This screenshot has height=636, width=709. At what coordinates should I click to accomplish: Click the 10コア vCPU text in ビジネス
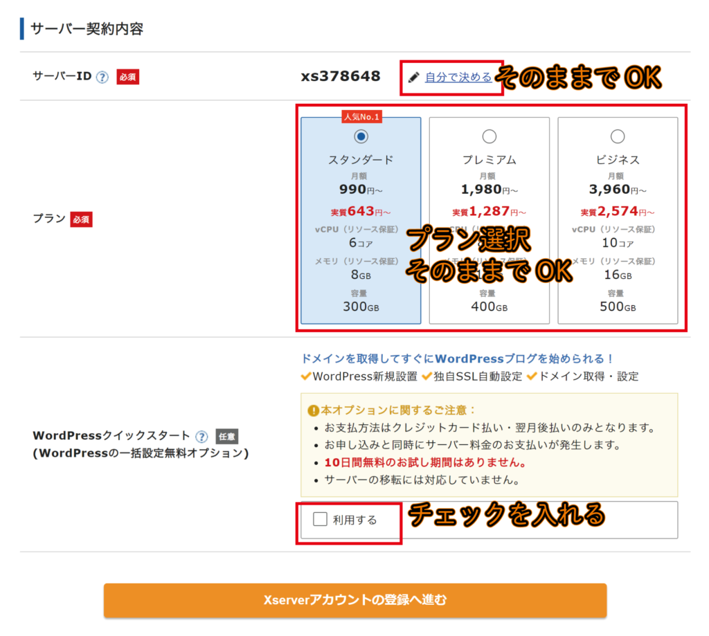tap(618, 243)
